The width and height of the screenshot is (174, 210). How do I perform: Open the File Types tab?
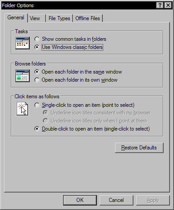[60, 18]
